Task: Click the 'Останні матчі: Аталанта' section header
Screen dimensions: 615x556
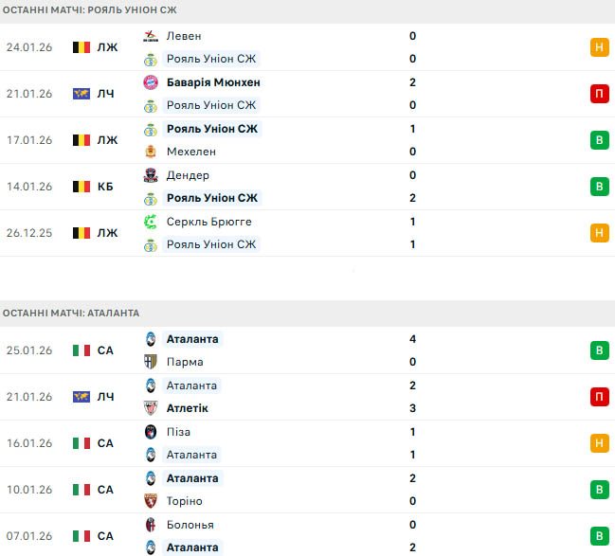Action: pyautogui.click(x=71, y=313)
